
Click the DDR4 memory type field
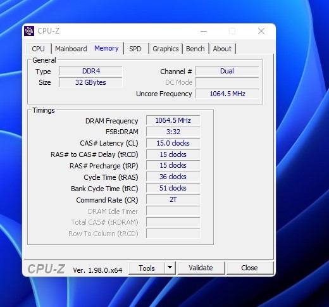[90, 71]
